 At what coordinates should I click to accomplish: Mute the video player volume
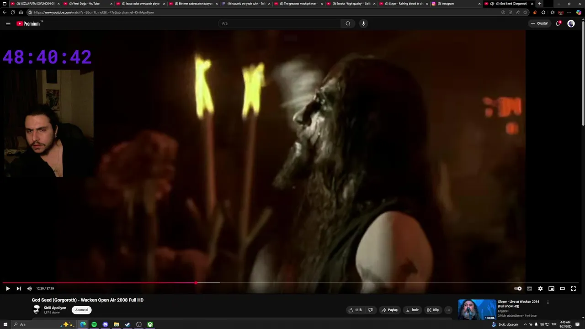(x=29, y=288)
